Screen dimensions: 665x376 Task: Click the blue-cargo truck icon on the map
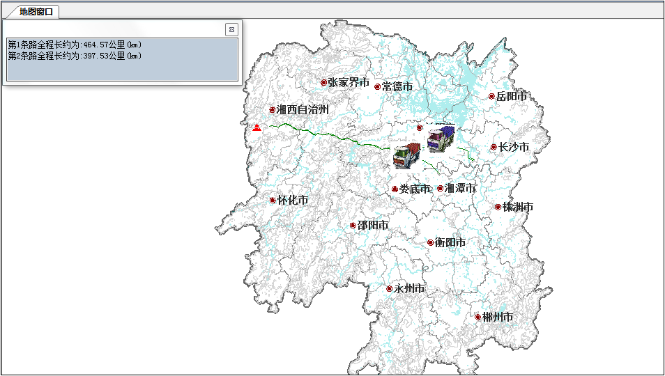pyautogui.click(x=441, y=139)
